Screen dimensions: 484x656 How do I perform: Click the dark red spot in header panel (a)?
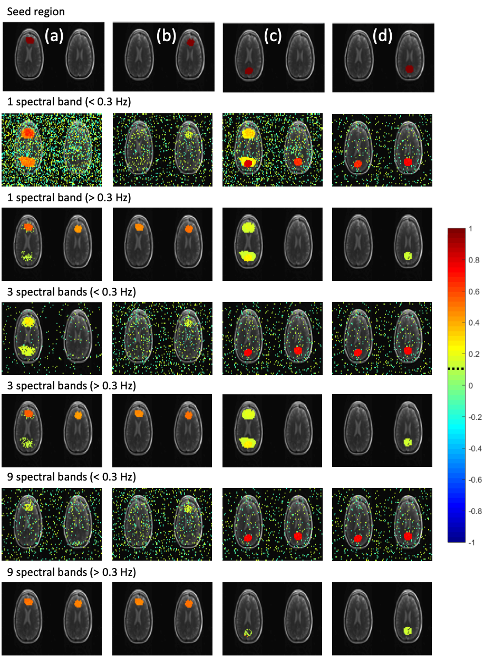tap(30, 40)
